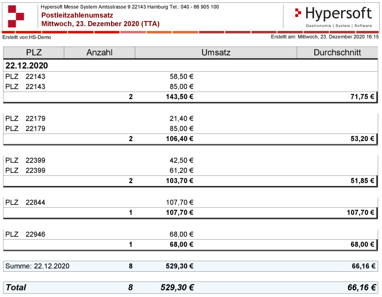Select the 'Summe: 22.12.2020' label
The image size is (382, 297).
click(37, 266)
